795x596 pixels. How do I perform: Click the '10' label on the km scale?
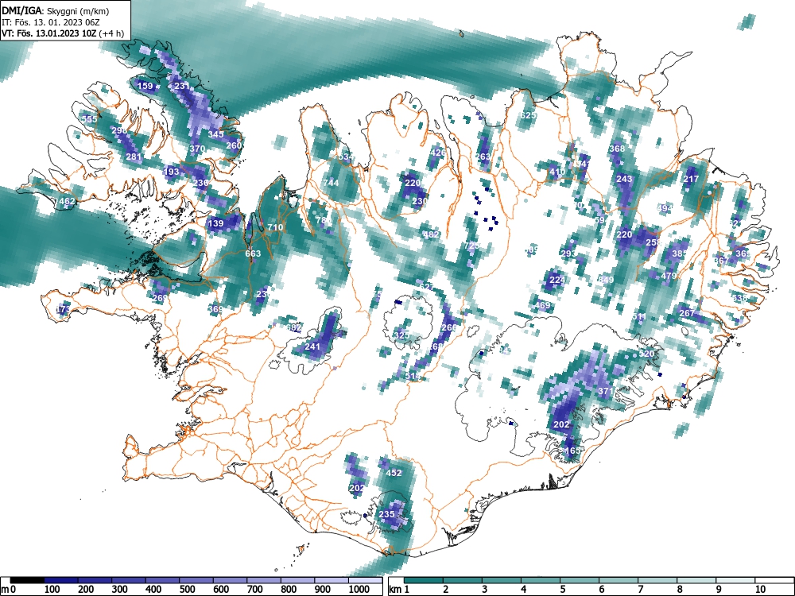[759, 590]
